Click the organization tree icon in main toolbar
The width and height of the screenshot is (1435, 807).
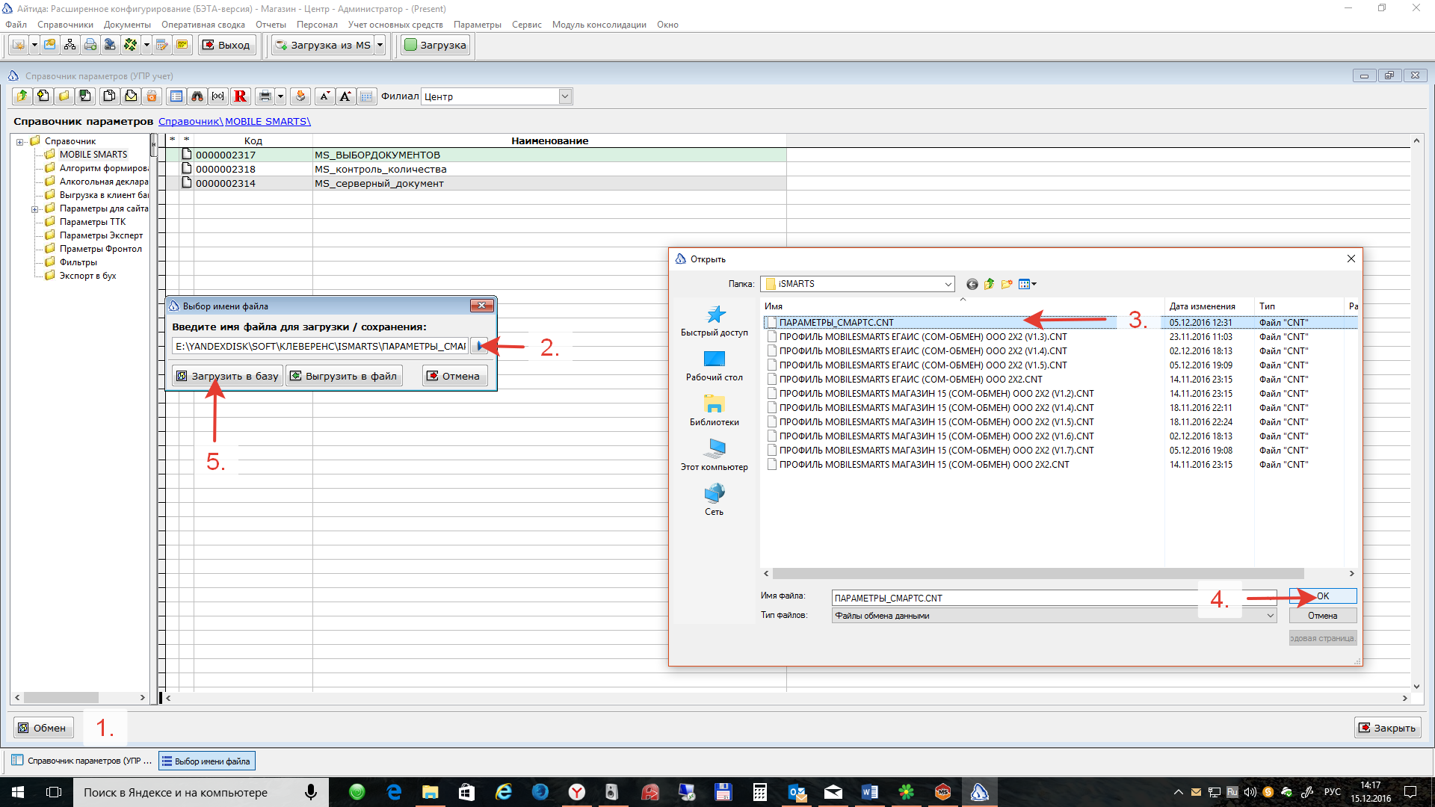pyautogui.click(x=70, y=45)
